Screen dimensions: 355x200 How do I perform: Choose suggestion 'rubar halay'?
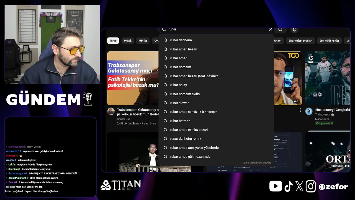(x=216, y=85)
